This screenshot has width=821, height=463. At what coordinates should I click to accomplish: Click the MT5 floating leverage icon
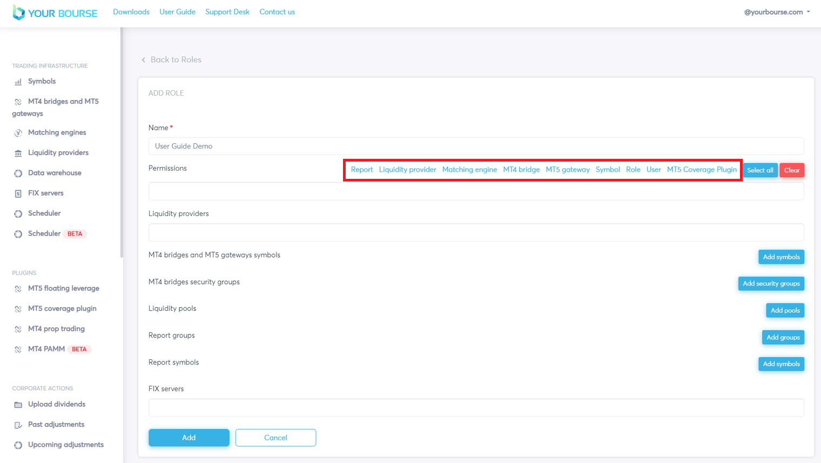pos(18,289)
